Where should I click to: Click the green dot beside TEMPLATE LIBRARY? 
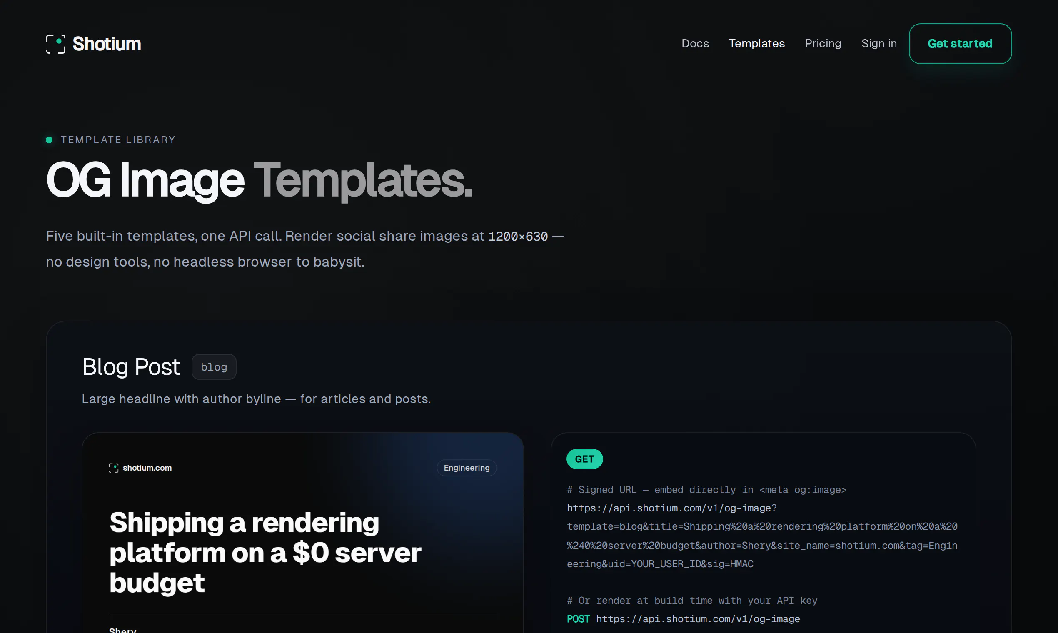(x=49, y=140)
